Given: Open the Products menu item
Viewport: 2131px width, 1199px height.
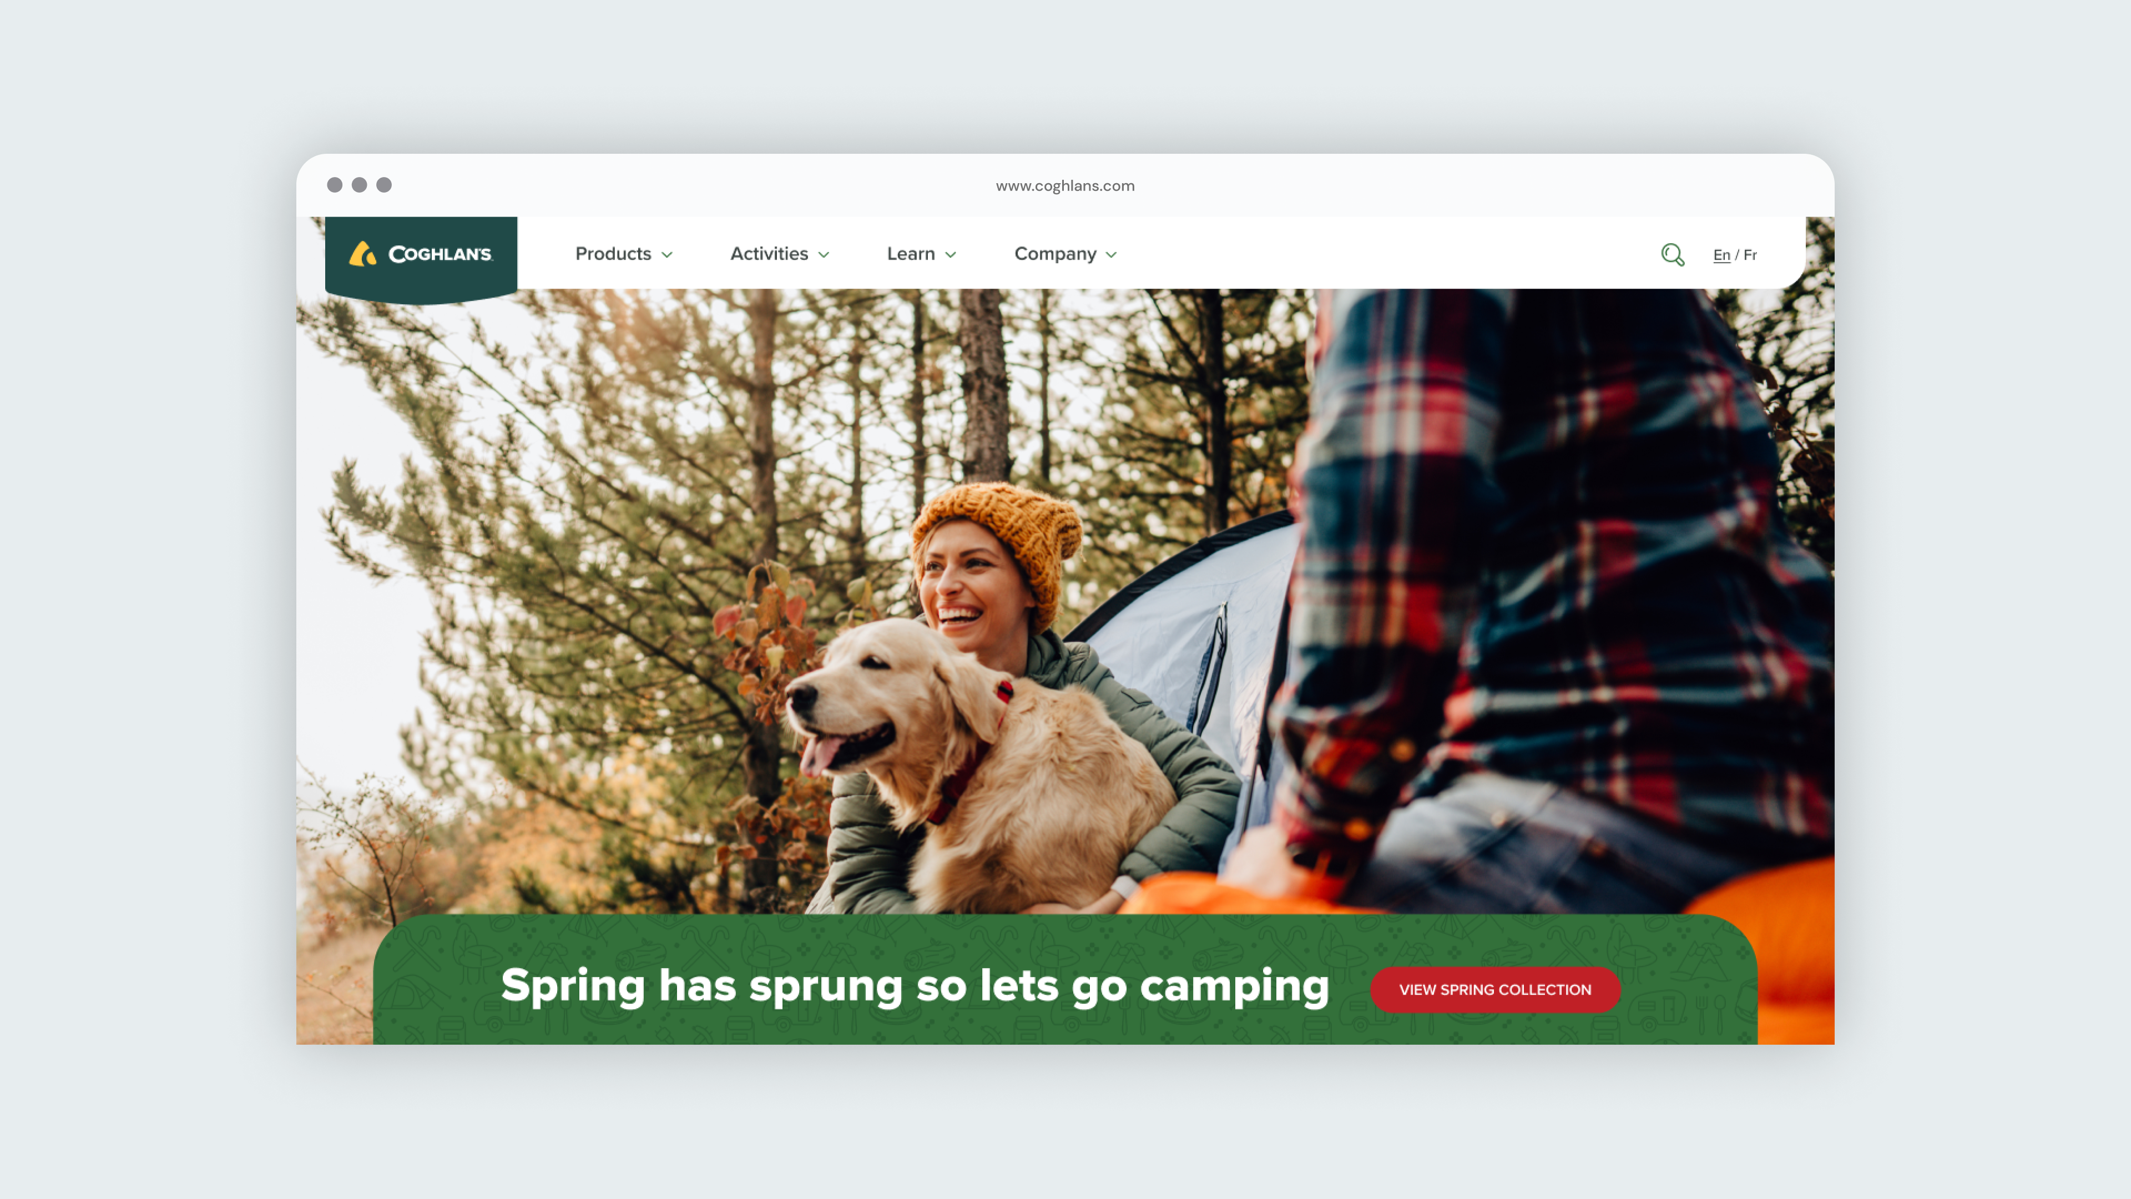Looking at the screenshot, I should 614,254.
